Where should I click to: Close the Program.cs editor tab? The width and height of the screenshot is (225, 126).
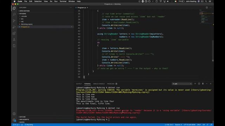click(88, 8)
